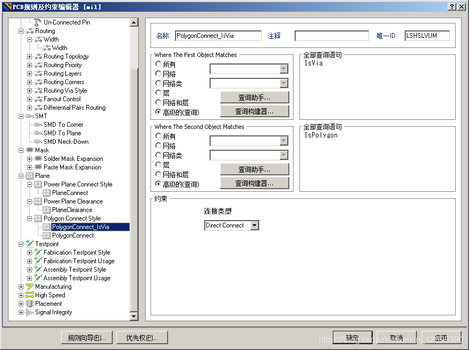
Task: Click the 名称 rule name input field
Action: 218,36
